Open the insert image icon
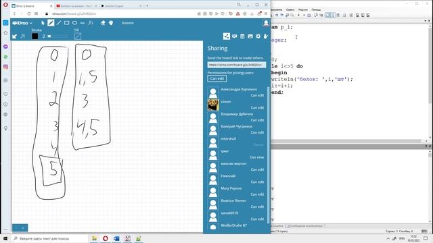The image size is (433, 243). (x=250, y=36)
